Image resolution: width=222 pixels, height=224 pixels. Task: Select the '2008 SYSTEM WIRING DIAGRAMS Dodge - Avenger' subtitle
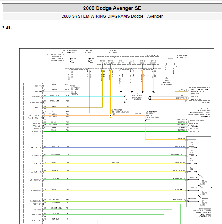tap(112, 16)
